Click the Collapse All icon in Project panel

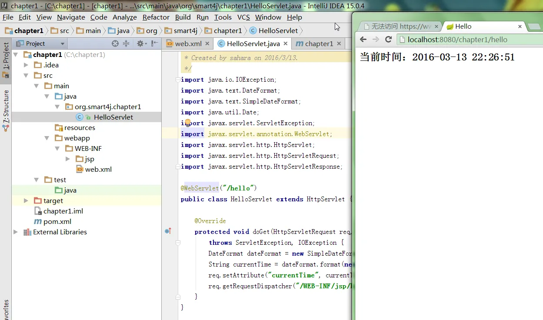126,43
